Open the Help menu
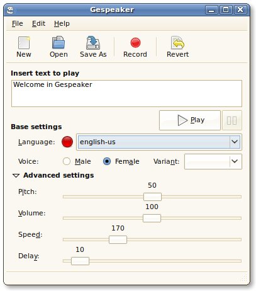Screen dimensions: 256x291 click(x=62, y=23)
